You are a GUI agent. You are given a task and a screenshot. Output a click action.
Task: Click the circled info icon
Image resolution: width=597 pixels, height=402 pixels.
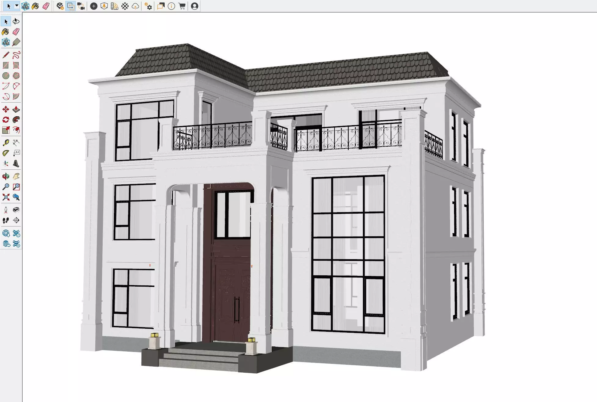[x=171, y=6]
